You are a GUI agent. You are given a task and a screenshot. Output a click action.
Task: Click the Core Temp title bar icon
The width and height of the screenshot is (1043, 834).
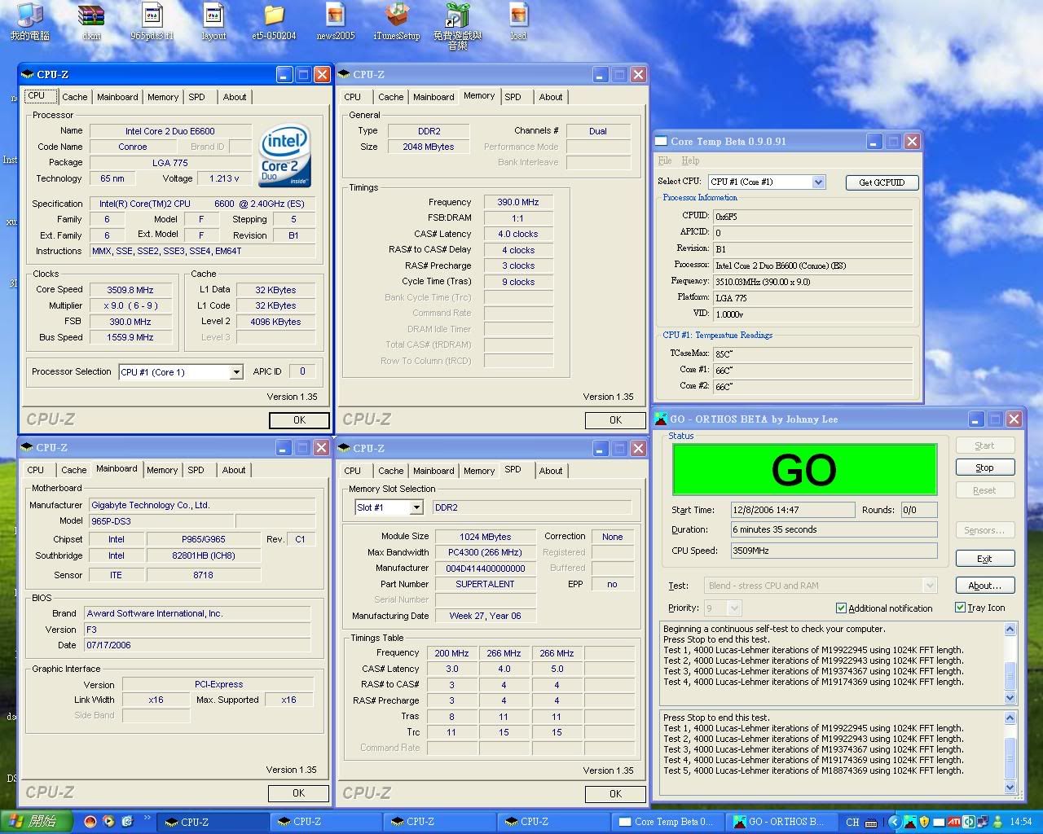click(661, 141)
